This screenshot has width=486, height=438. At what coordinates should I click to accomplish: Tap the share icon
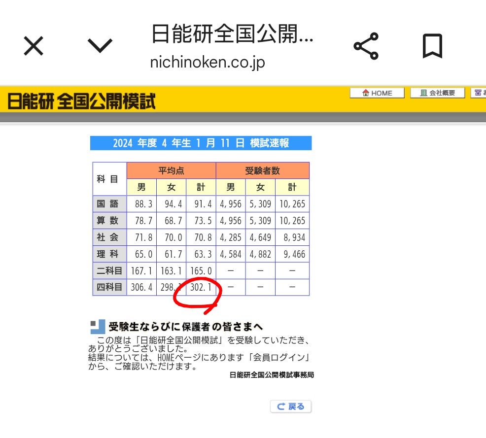point(367,46)
